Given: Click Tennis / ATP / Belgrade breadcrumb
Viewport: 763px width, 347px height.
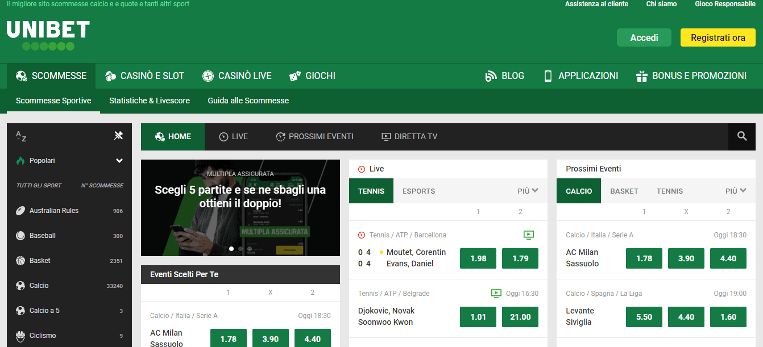Looking at the screenshot, I should click(x=394, y=294).
